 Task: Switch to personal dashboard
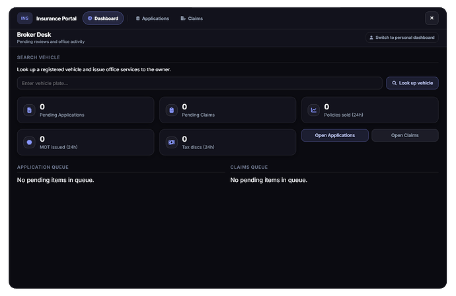tap(402, 38)
